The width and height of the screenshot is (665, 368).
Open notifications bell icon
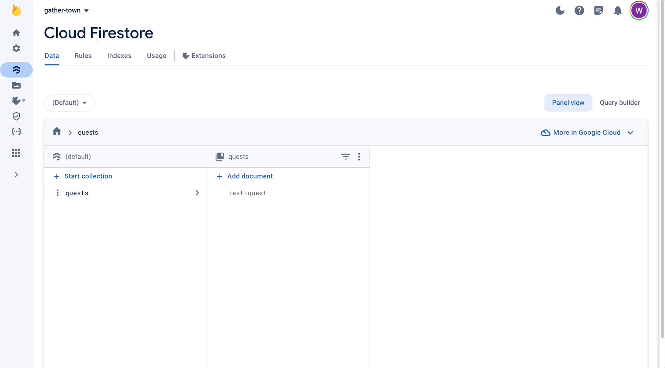pos(618,11)
